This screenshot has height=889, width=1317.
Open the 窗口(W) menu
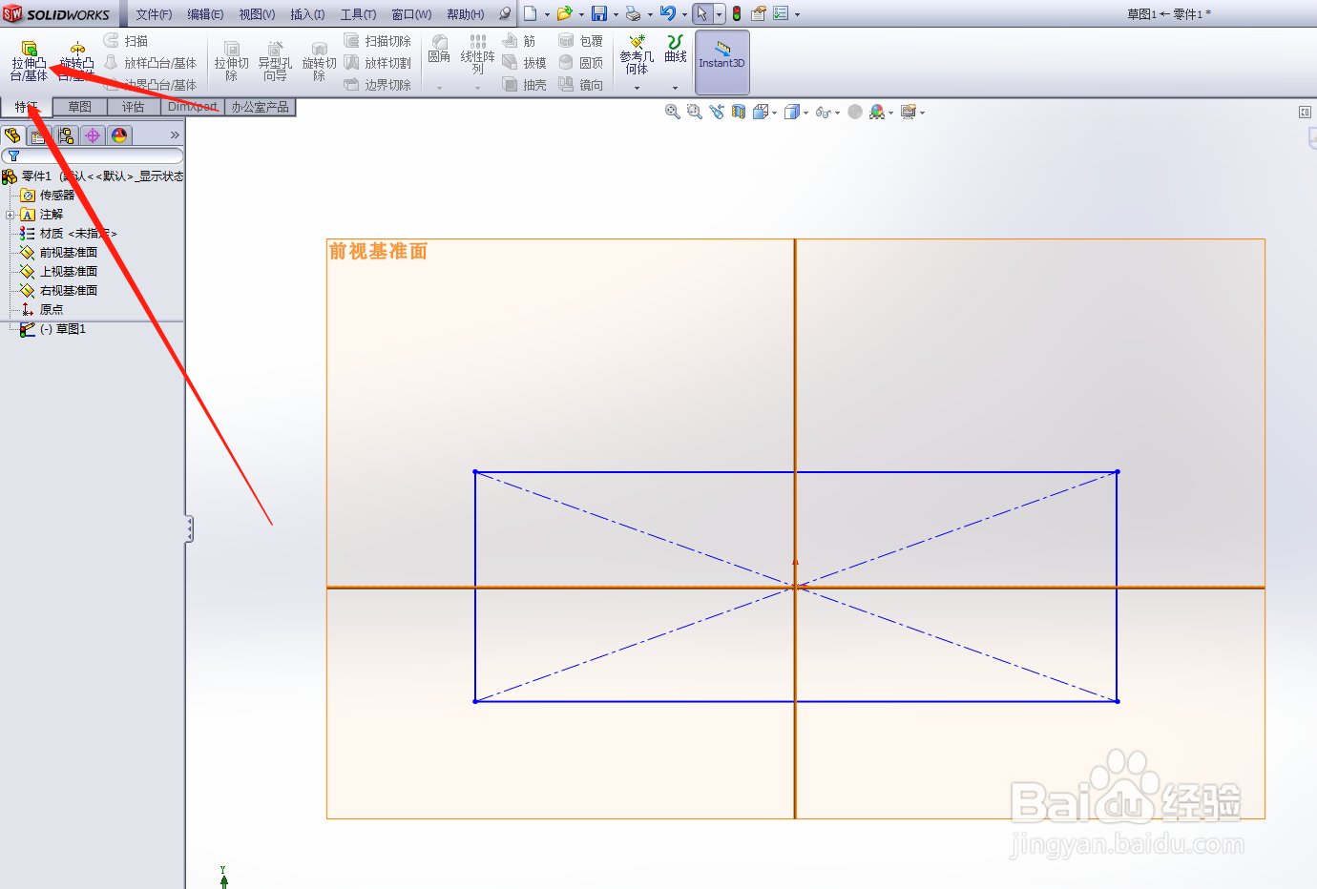(x=411, y=14)
